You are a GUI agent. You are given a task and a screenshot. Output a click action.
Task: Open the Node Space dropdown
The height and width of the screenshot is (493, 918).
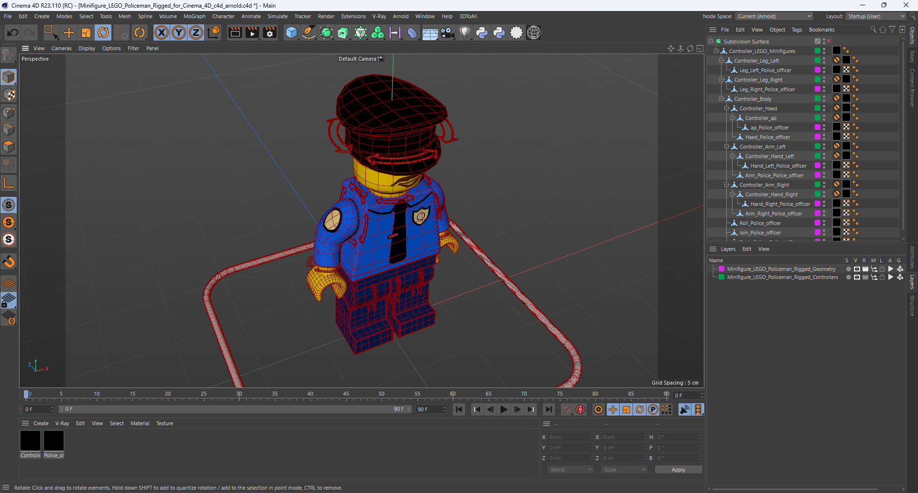tap(774, 16)
